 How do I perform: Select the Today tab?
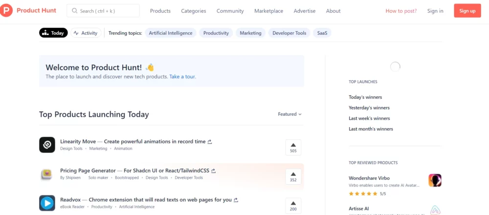click(53, 33)
